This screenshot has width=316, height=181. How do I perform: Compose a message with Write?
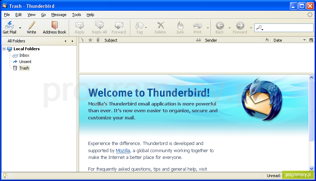(31, 28)
